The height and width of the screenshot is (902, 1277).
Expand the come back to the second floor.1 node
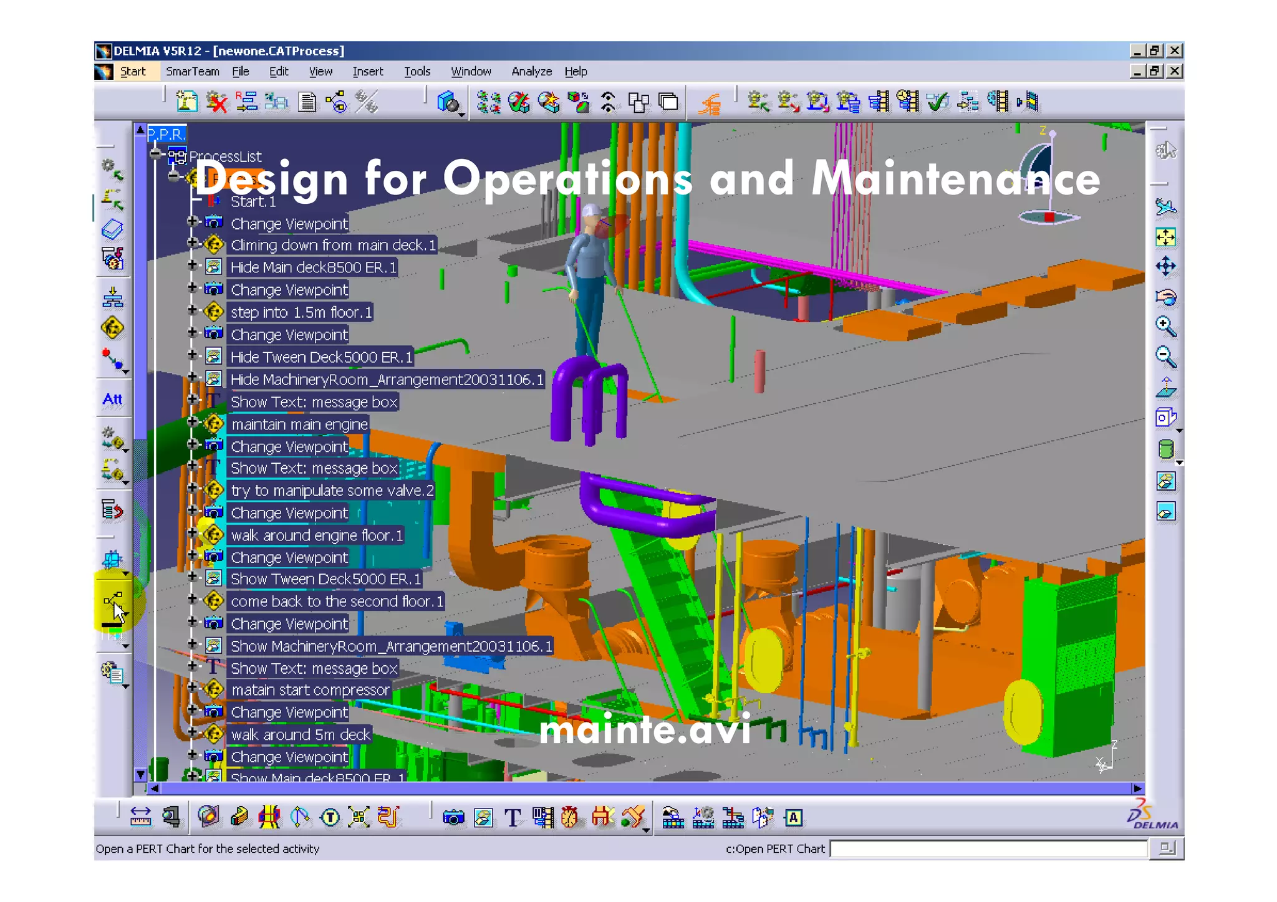click(192, 600)
